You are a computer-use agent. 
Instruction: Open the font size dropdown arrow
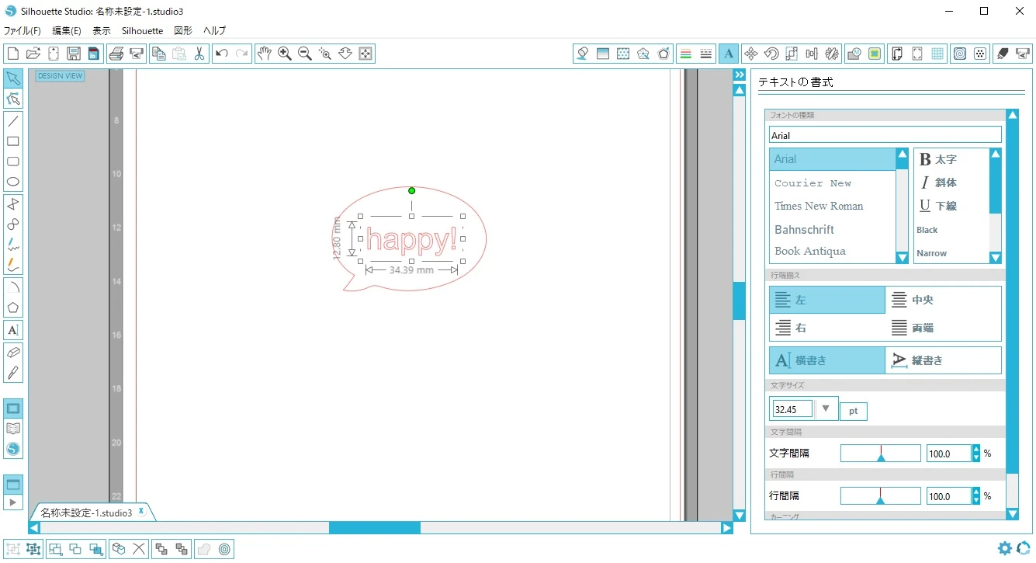point(826,408)
